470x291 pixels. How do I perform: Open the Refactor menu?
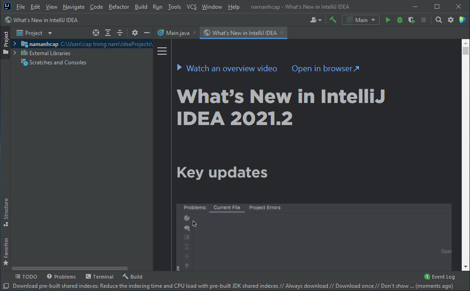click(119, 6)
